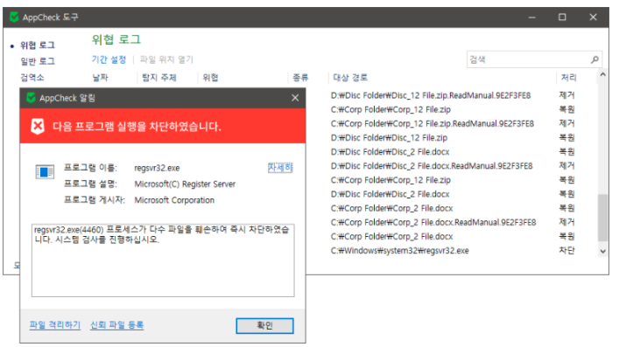The width and height of the screenshot is (619, 347).
Task: Open 기간 설정 link
Action: point(109,59)
